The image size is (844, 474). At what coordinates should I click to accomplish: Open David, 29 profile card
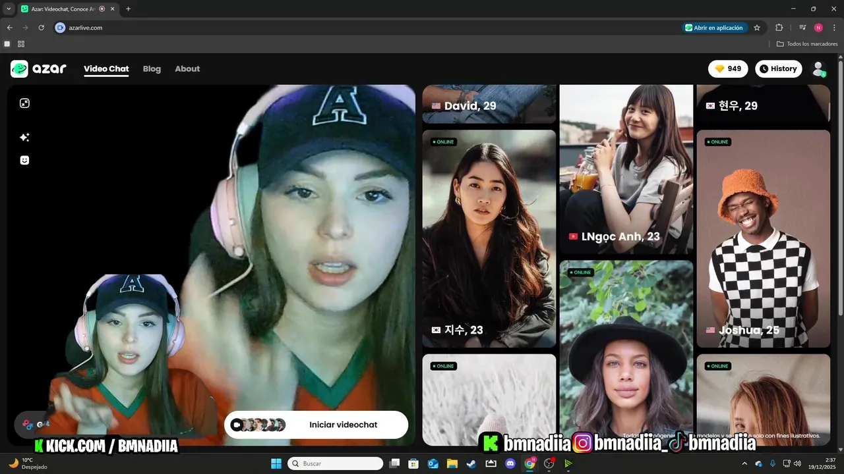click(x=489, y=104)
